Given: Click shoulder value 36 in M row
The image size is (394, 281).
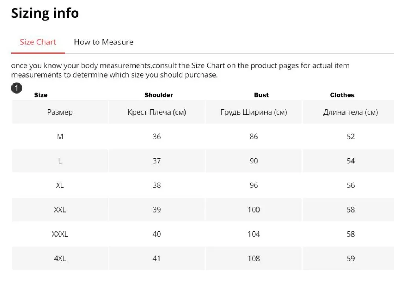Looking at the screenshot, I should point(156,137).
